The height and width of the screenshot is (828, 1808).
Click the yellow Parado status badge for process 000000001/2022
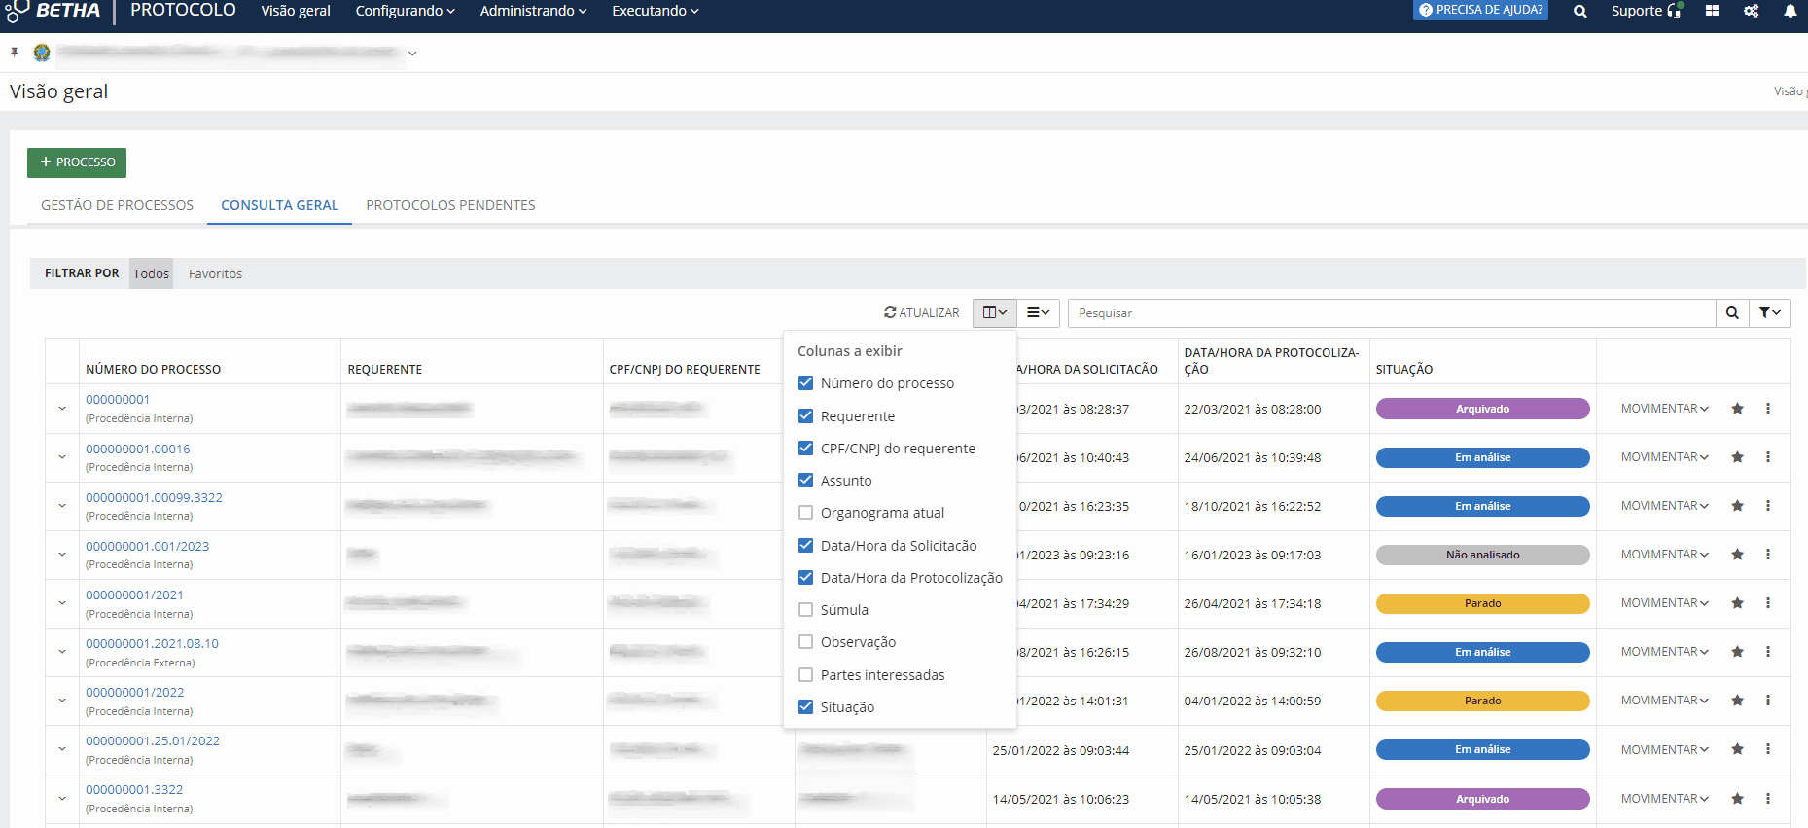tap(1482, 701)
